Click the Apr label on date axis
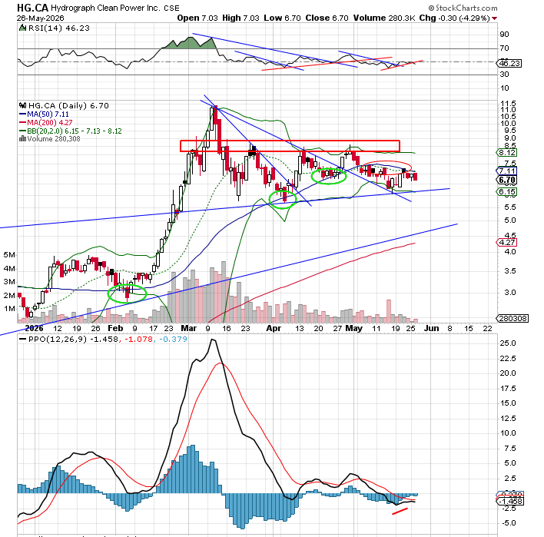Screen dimensions: 544x537 pyautogui.click(x=274, y=329)
